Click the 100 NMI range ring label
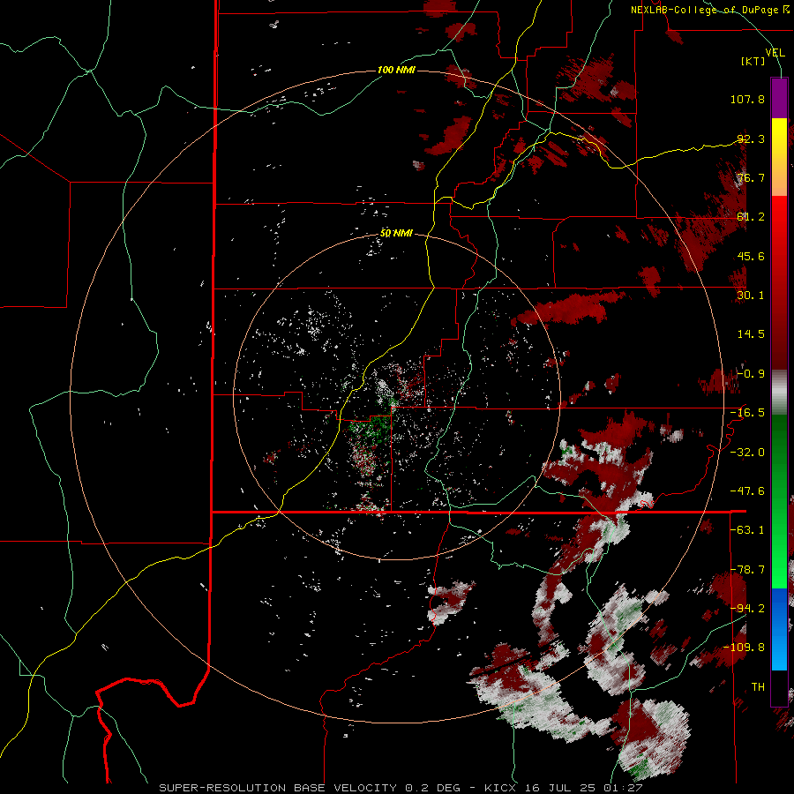This screenshot has width=794, height=794. 396,70
